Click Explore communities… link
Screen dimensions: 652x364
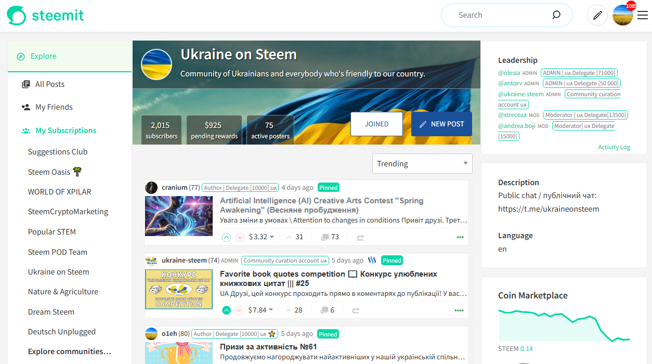[70, 352]
